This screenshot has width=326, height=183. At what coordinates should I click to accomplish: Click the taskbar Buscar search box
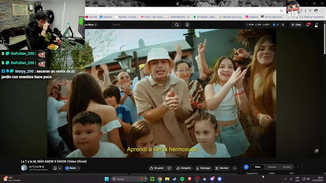129,179
